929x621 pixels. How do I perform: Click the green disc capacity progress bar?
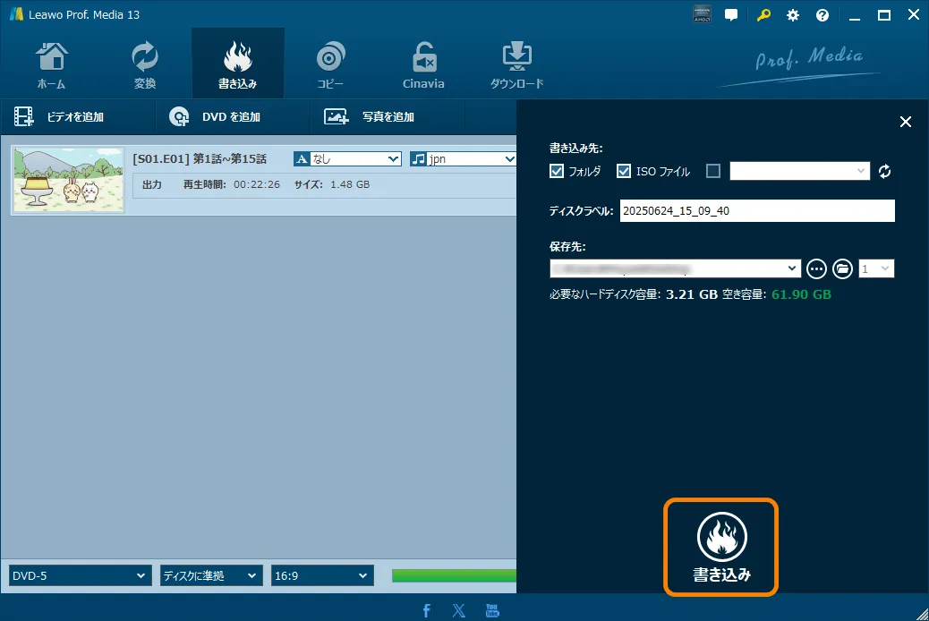click(x=454, y=575)
